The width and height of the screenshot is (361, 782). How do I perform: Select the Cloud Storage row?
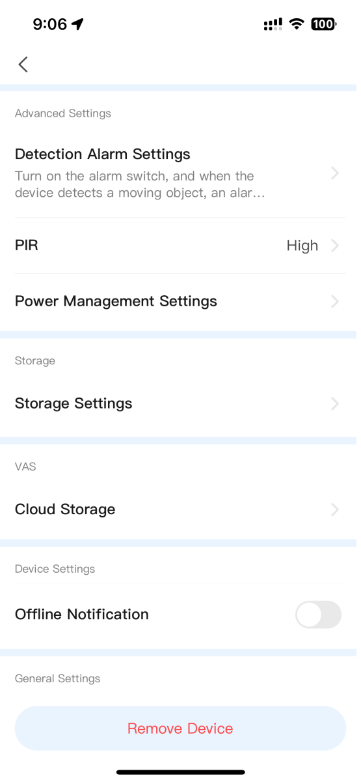point(180,510)
